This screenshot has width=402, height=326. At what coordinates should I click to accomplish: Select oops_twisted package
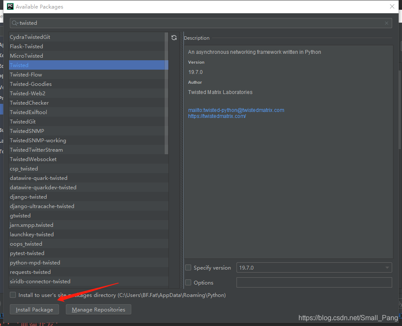pyautogui.click(x=89, y=244)
